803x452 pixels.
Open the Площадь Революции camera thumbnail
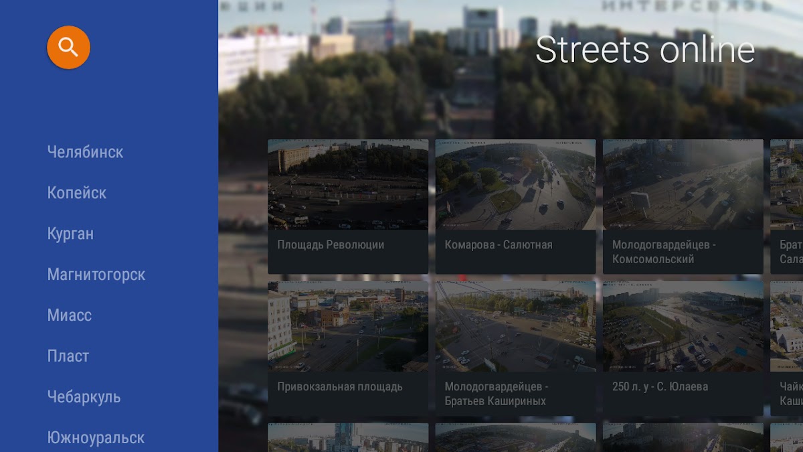(x=348, y=185)
